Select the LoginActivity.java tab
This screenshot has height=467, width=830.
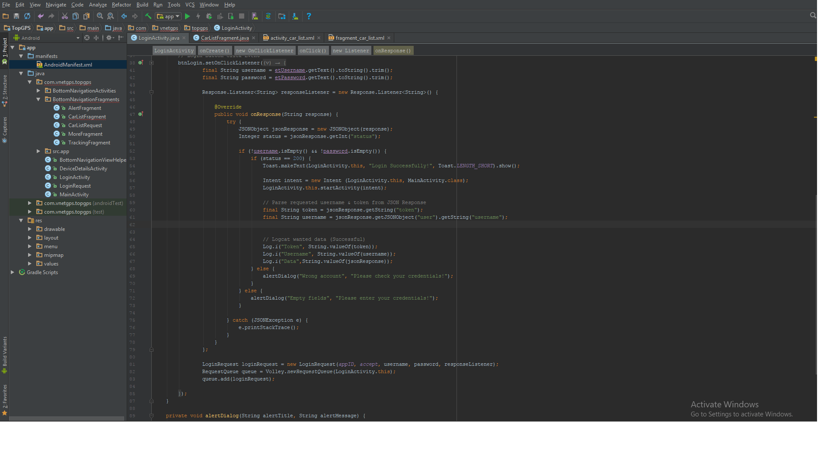tap(157, 38)
